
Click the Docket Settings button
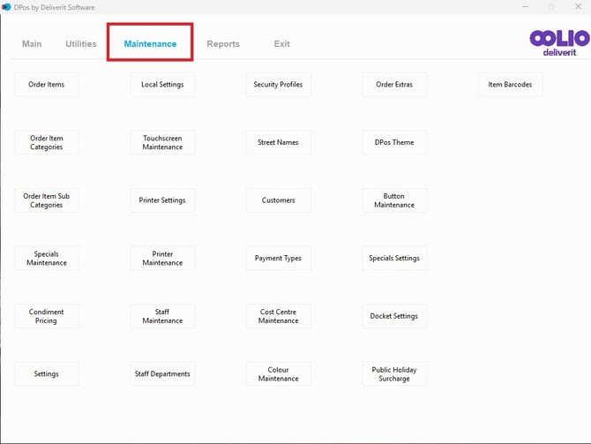(x=394, y=316)
